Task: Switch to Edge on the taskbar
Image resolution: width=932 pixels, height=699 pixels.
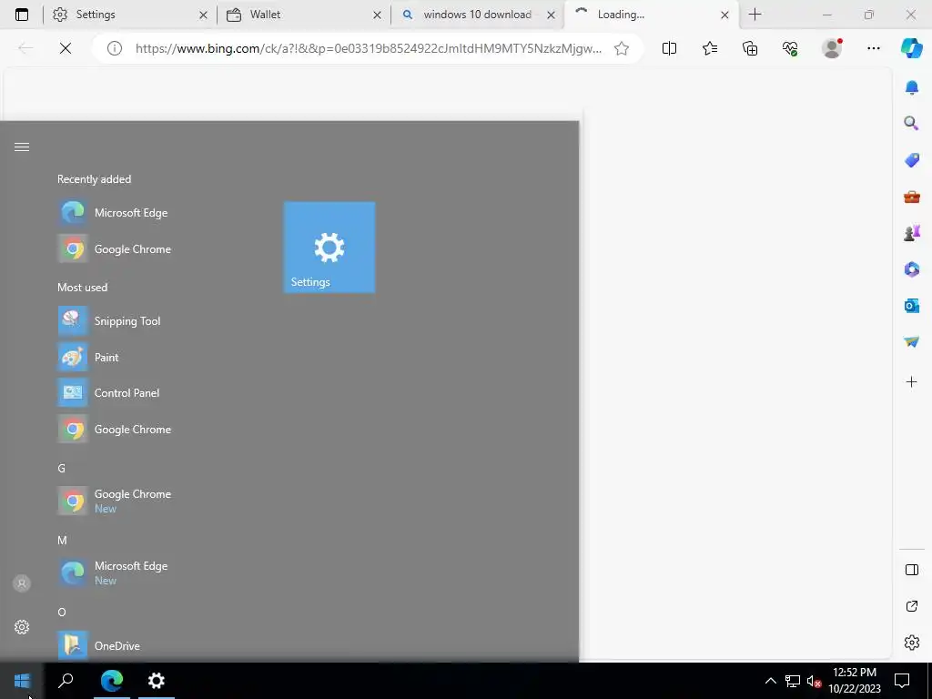Action: [x=112, y=681]
